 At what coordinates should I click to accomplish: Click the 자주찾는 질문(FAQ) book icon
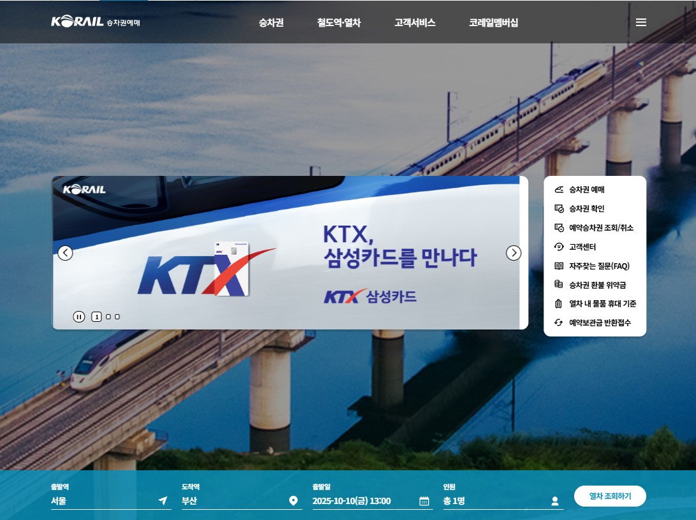point(559,266)
